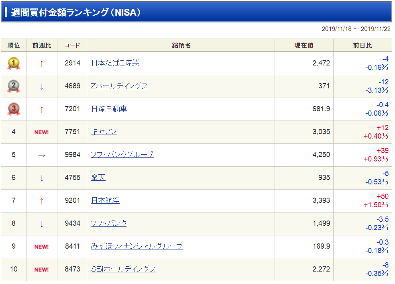Click current price 169.9
395x284 pixels.
pos(321,246)
